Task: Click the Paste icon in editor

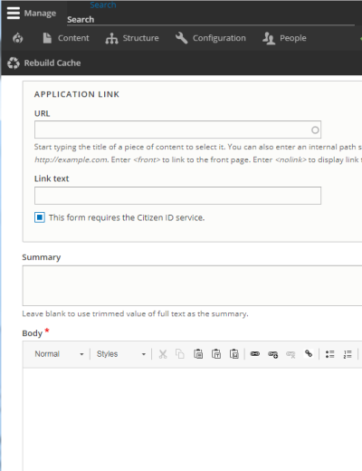Action: click(x=198, y=354)
